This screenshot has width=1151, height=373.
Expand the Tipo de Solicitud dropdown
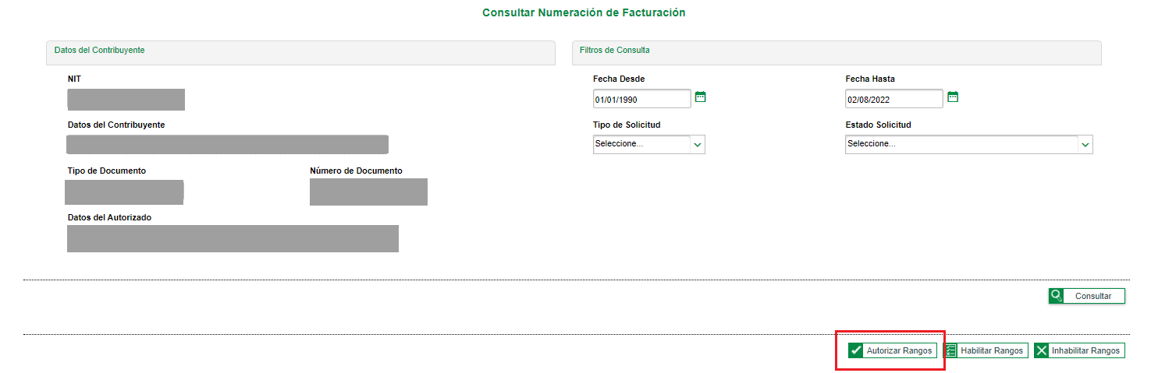698,144
